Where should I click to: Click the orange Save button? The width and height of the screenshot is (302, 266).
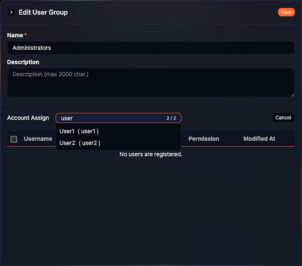pyautogui.click(x=286, y=12)
